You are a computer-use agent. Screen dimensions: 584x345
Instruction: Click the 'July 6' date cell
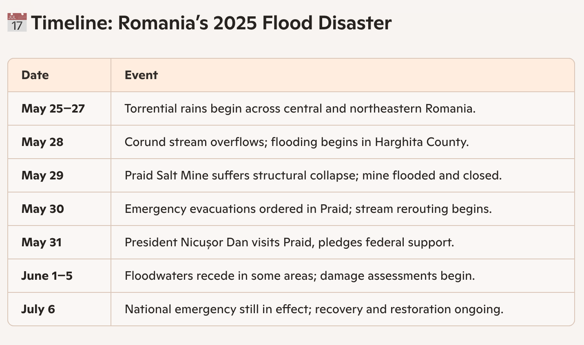tap(38, 309)
